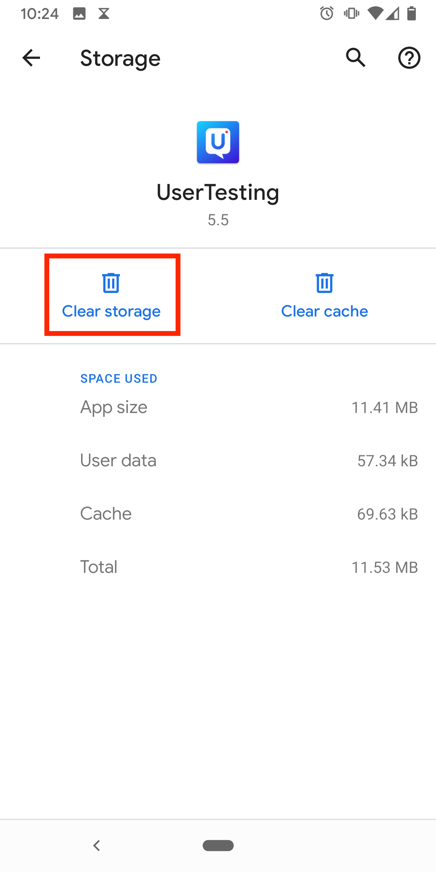The width and height of the screenshot is (436, 872).
Task: Tap the UserTesting app icon
Action: click(218, 142)
